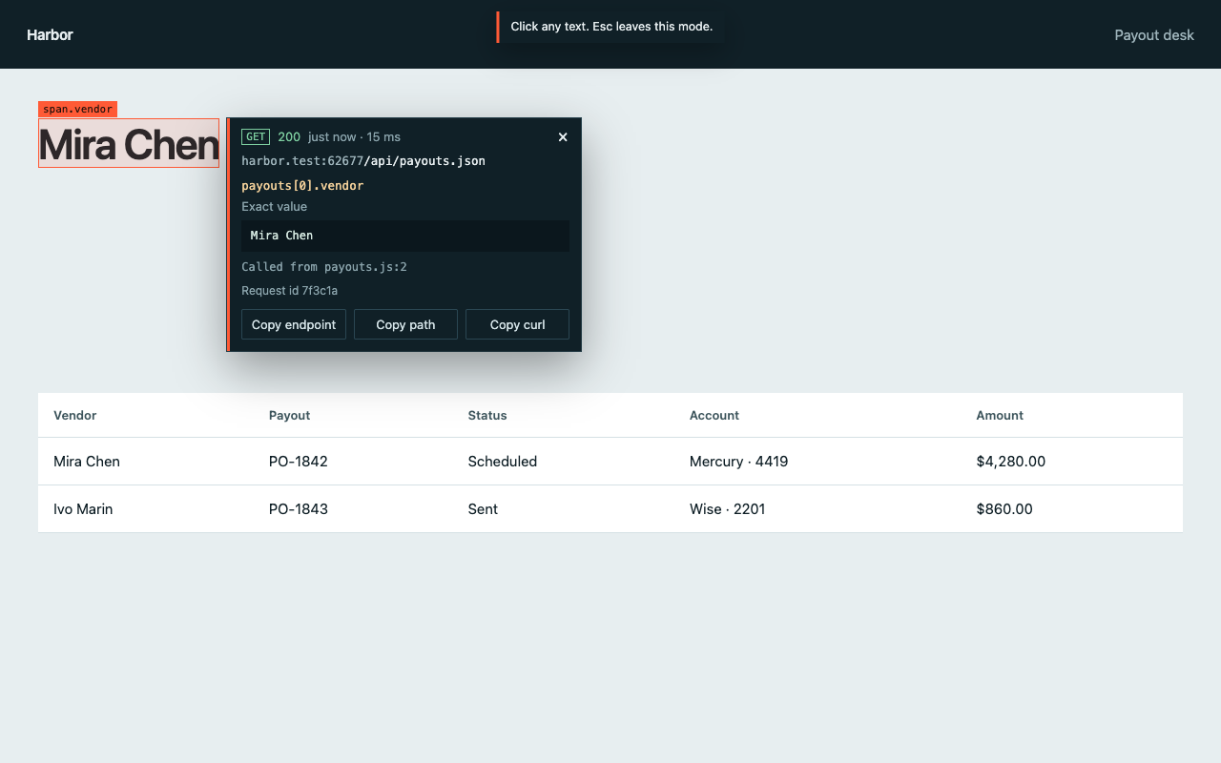Click the Status column header
The width and height of the screenshot is (1221, 763).
(x=487, y=416)
